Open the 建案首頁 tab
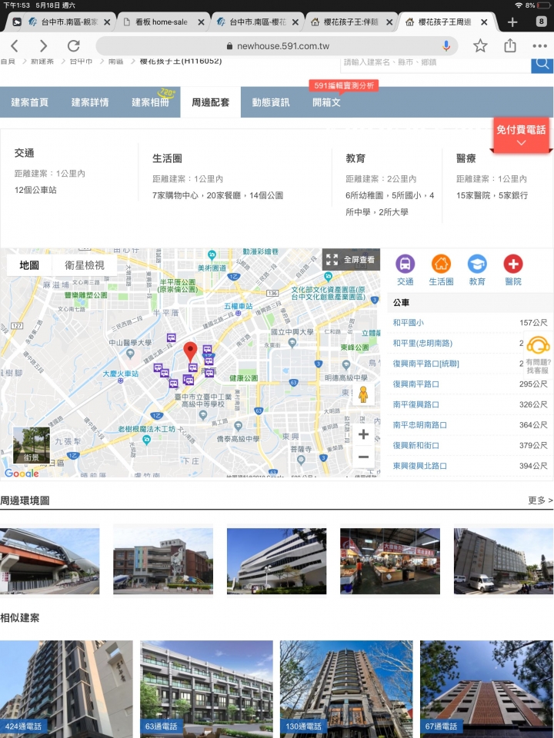Viewport: 554px width, 738px height. click(30, 102)
